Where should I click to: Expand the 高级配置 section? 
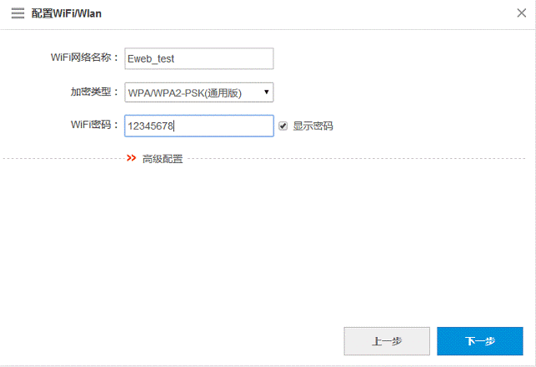pyautogui.click(x=162, y=159)
